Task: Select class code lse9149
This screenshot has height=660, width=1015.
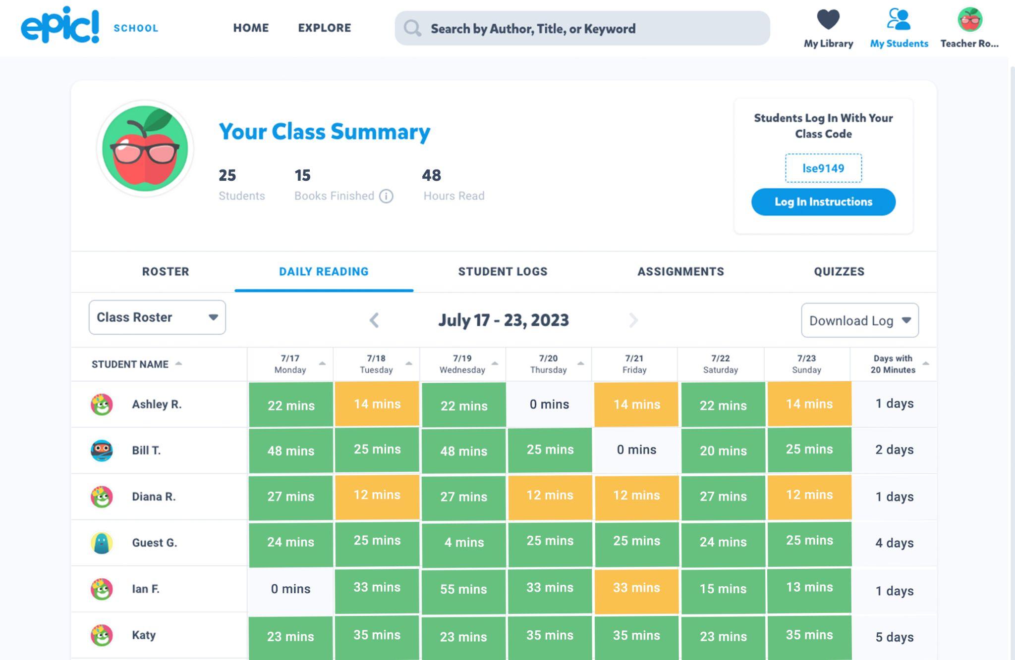Action: click(x=823, y=168)
